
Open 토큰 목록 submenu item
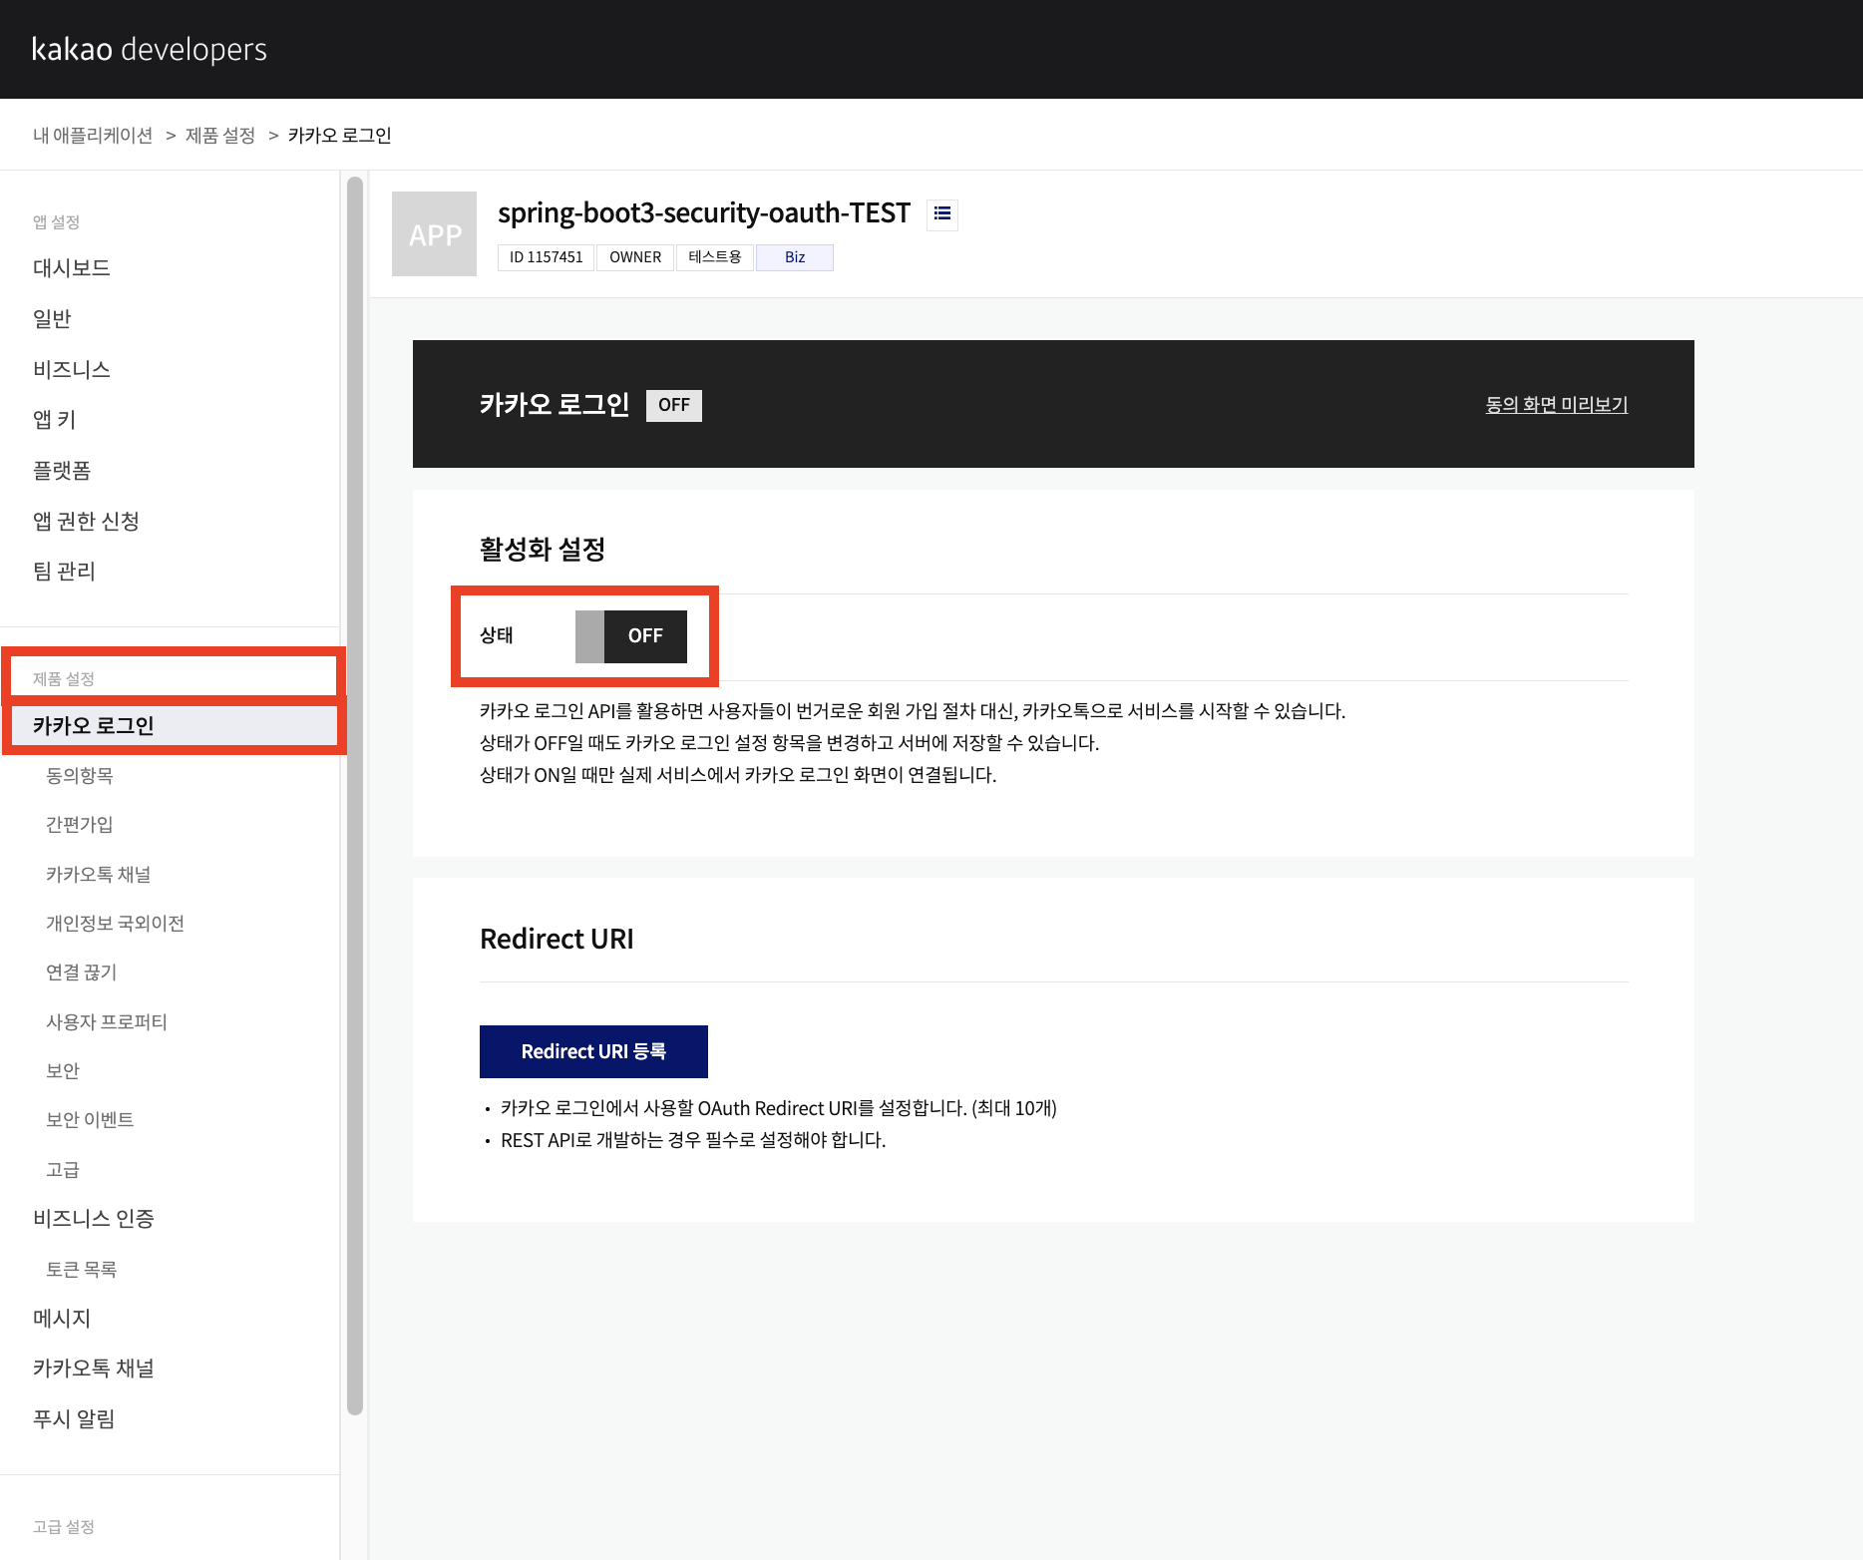pos(82,1269)
